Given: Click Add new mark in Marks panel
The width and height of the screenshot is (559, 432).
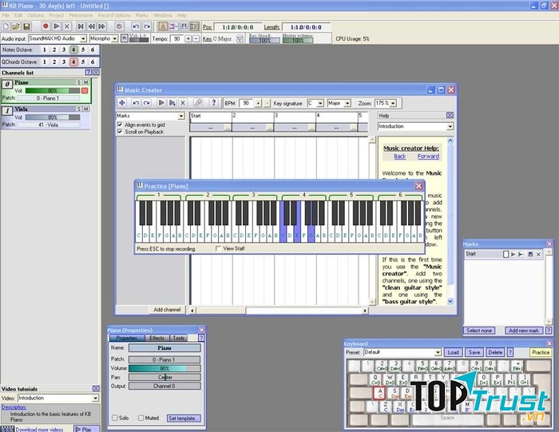Looking at the screenshot, I should 524,331.
